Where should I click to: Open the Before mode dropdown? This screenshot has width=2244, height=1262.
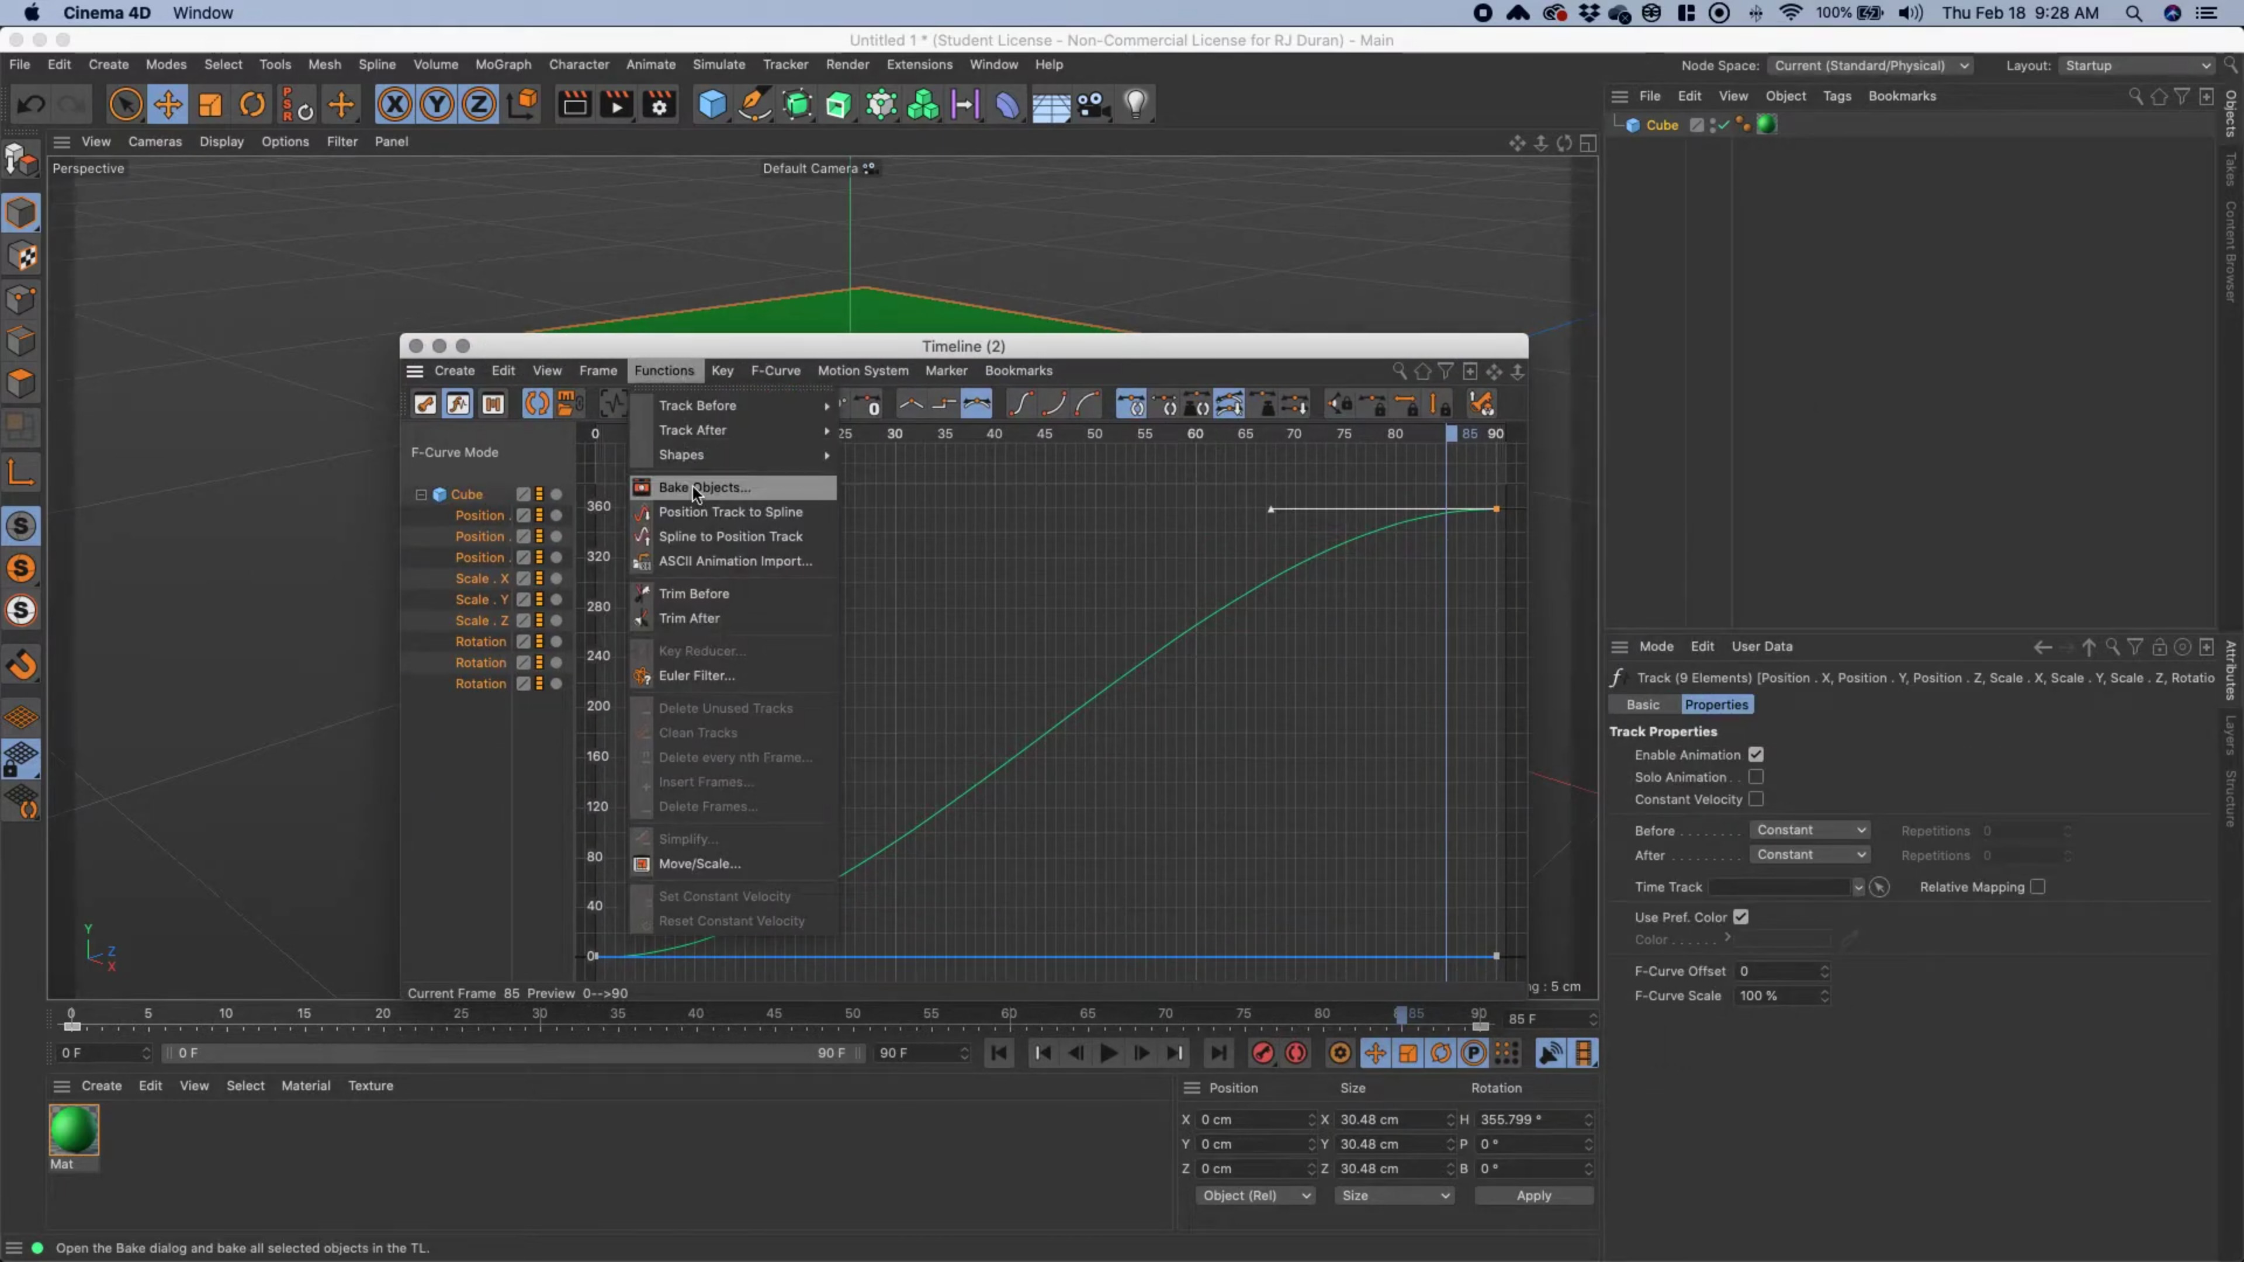(x=1809, y=830)
